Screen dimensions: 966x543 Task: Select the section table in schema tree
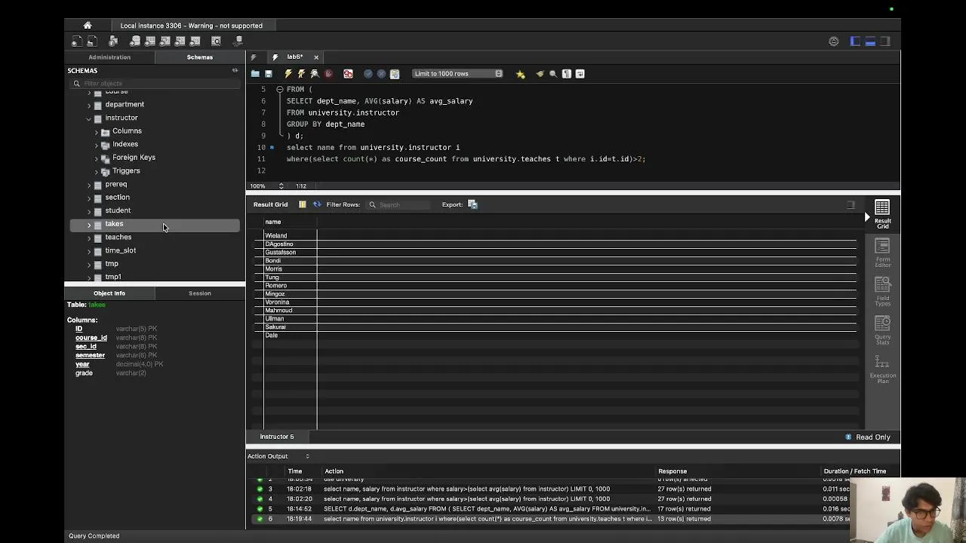point(117,198)
